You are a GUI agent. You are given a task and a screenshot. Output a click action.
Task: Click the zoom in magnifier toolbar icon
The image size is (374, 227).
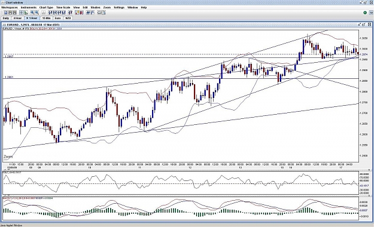pos(32,13)
